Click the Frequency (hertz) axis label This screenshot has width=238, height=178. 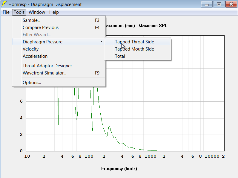119,168
